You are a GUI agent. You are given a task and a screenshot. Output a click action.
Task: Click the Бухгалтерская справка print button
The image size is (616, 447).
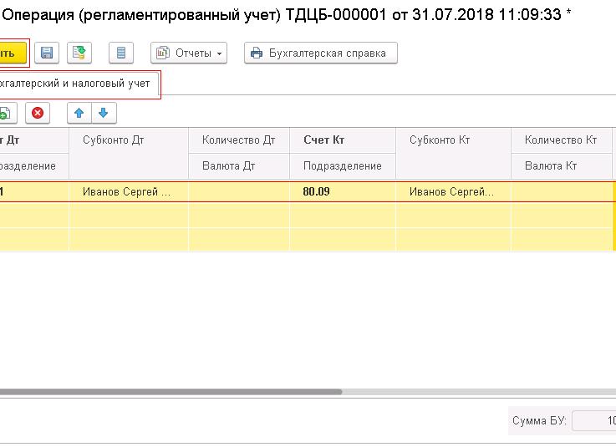pyautogui.click(x=321, y=53)
